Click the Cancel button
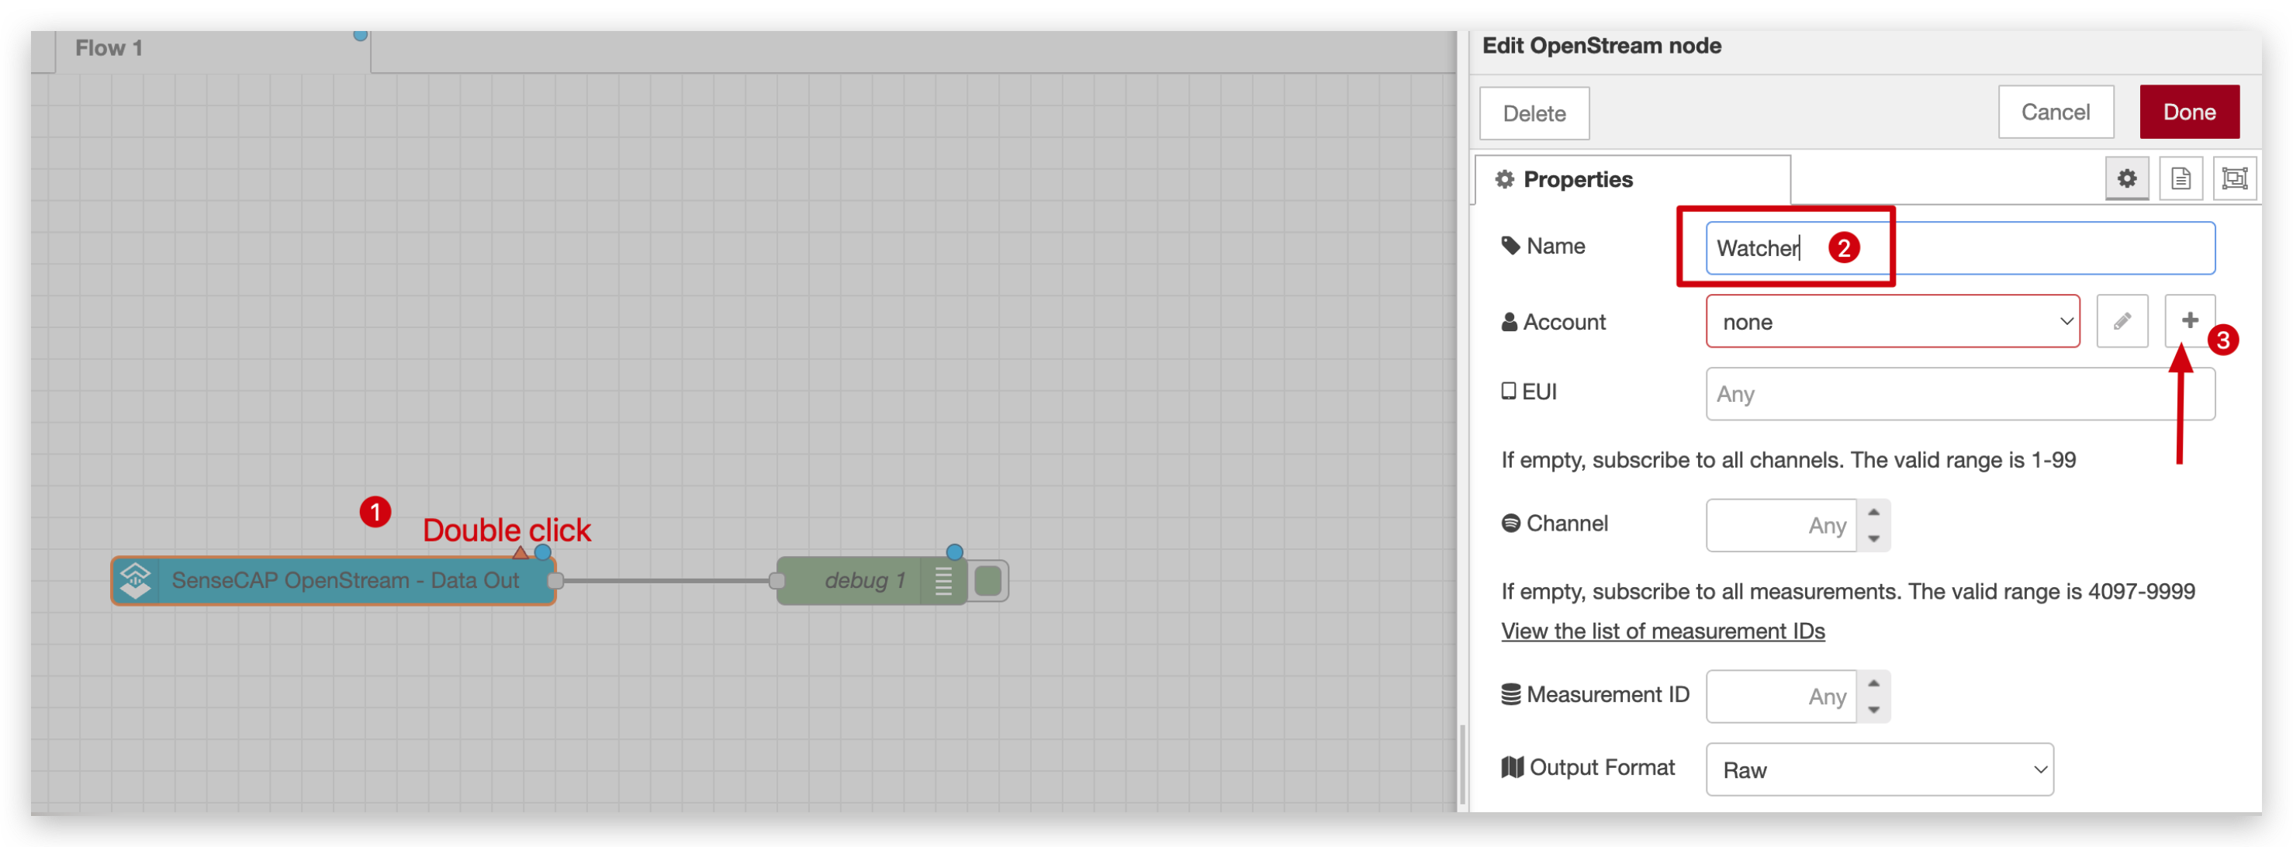2293x847 pixels. tap(2056, 112)
